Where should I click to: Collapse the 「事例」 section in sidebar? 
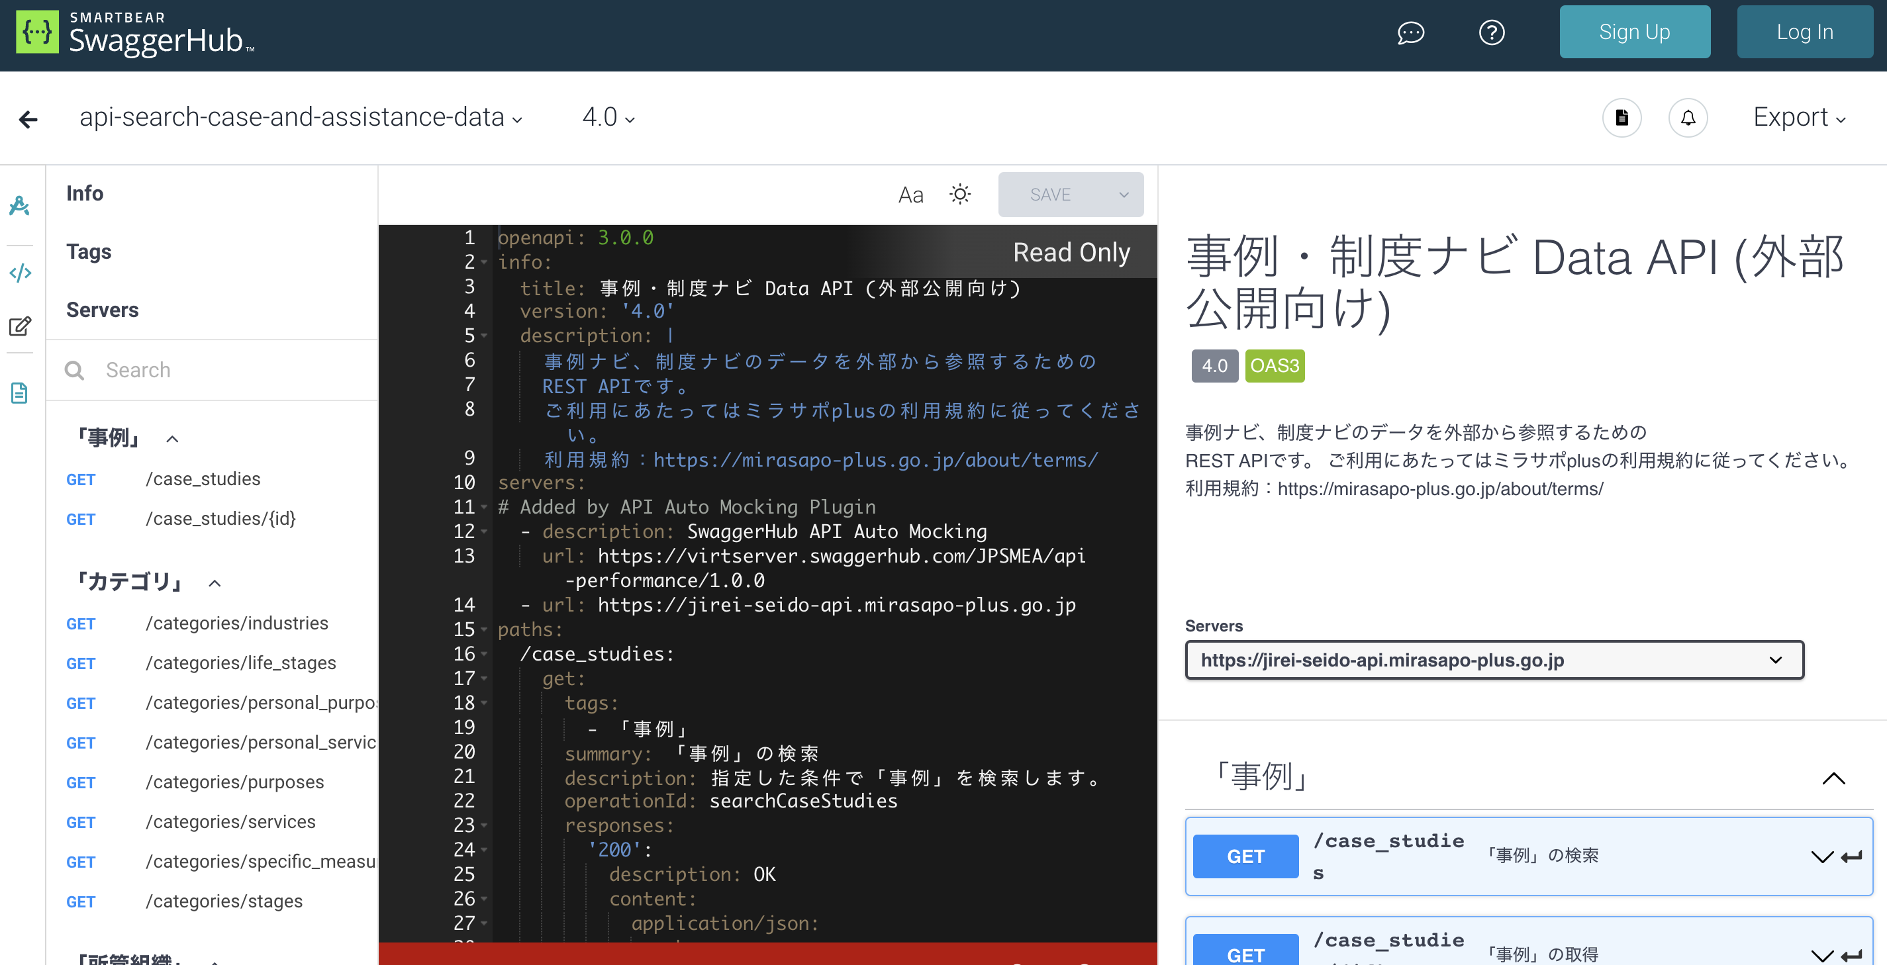tap(173, 439)
